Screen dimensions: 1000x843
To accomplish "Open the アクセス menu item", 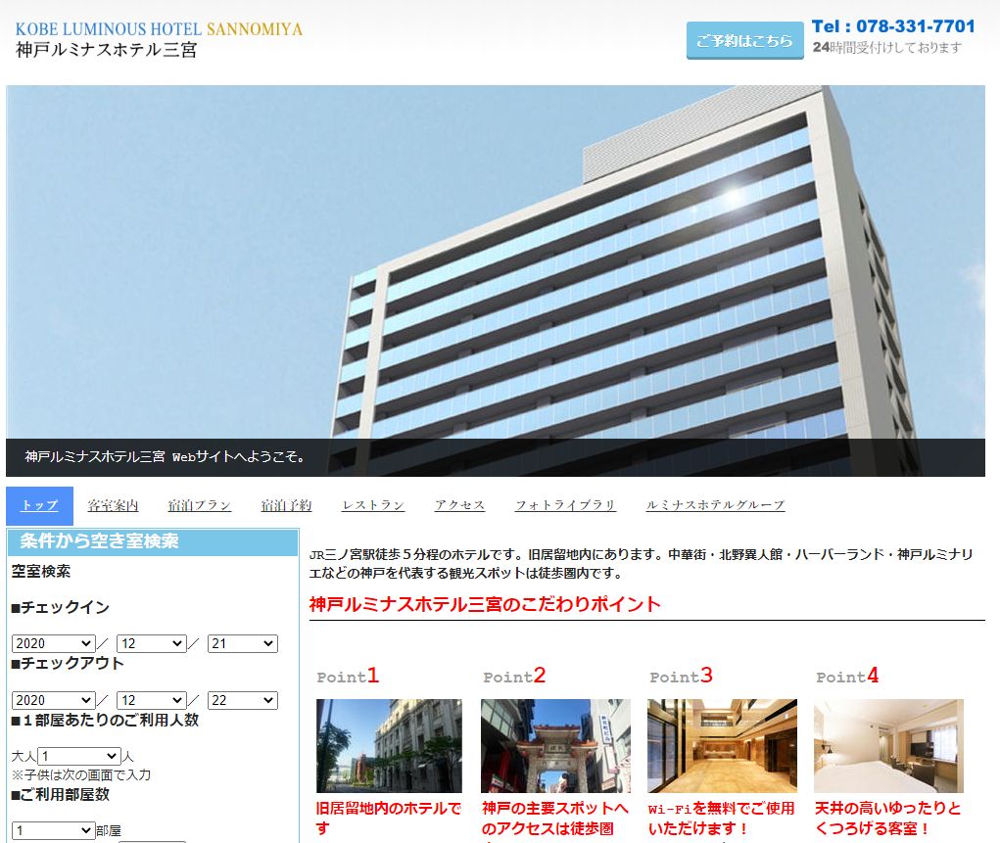I will pyautogui.click(x=459, y=505).
